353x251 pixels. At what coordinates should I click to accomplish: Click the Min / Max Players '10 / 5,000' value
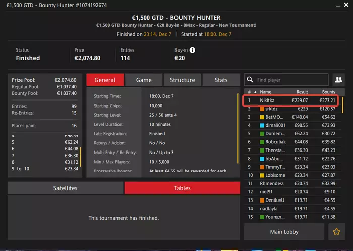pos(159,162)
